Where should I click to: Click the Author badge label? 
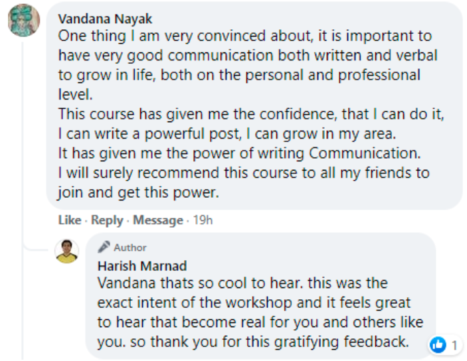click(130, 248)
